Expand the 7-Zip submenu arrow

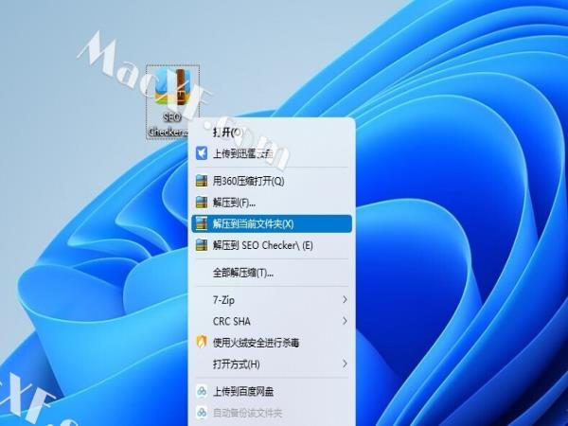[345, 300]
